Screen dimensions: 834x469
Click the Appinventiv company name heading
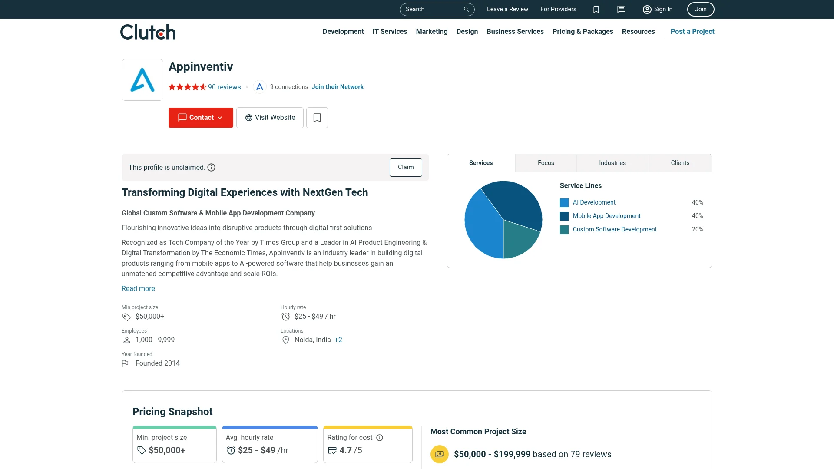click(x=201, y=67)
